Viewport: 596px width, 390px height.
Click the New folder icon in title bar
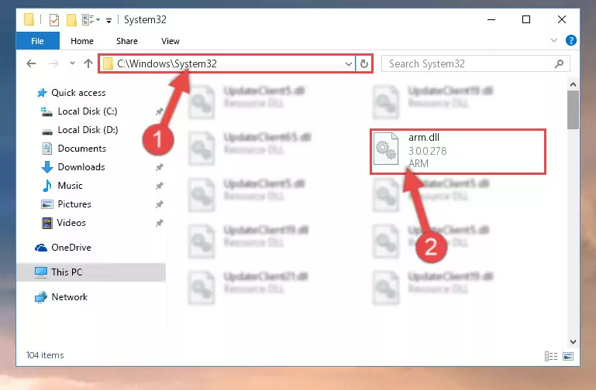pyautogui.click(x=71, y=19)
